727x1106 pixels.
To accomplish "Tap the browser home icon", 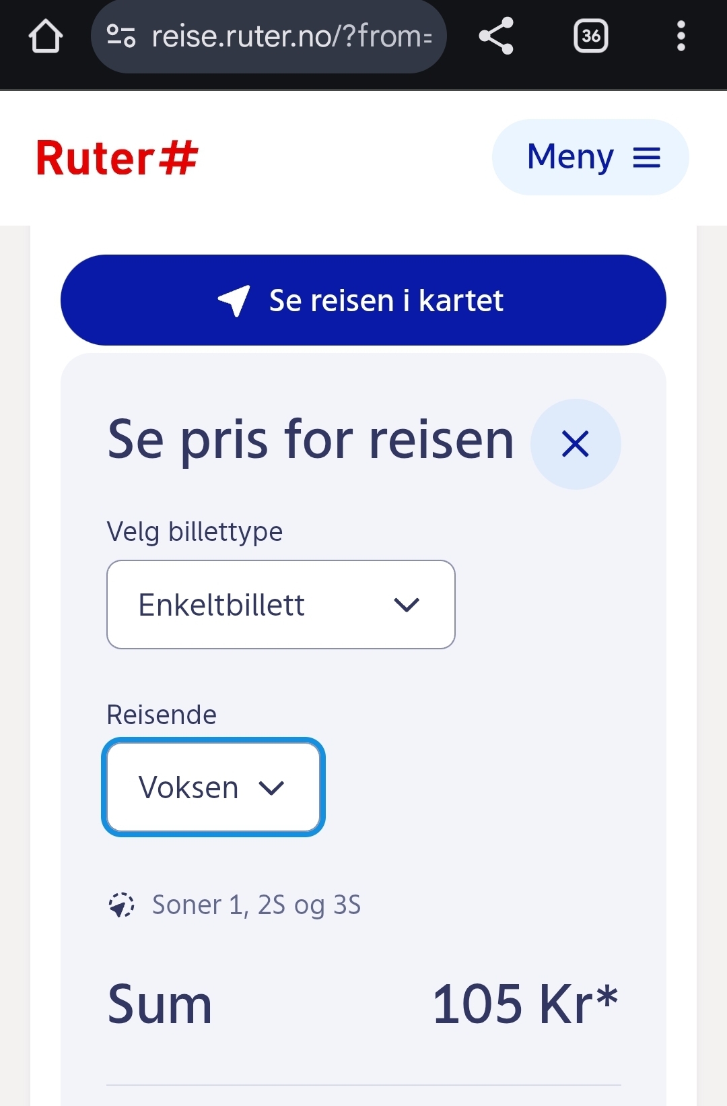I will (x=46, y=36).
